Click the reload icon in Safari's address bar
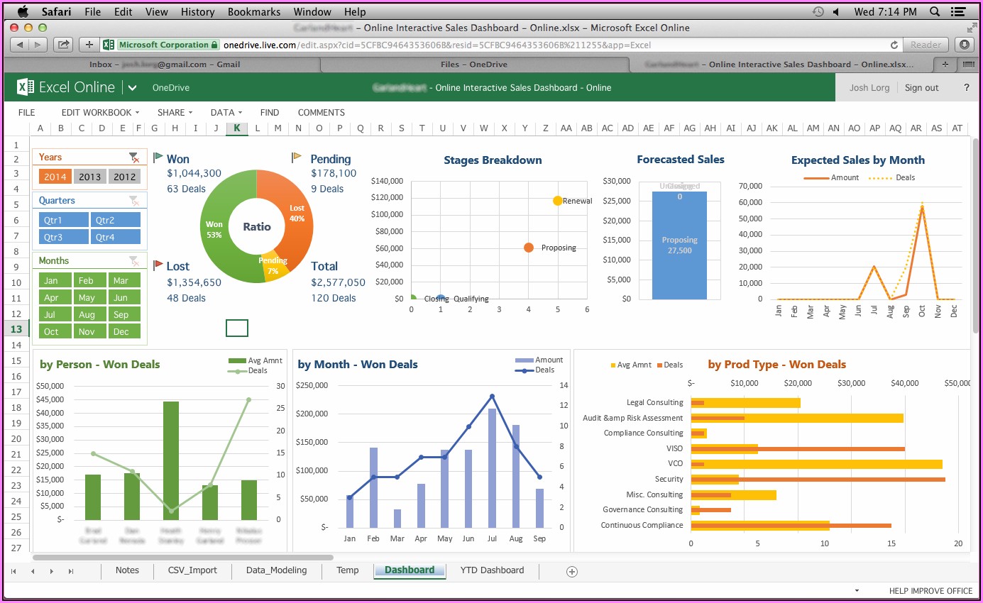This screenshot has height=603, width=983. pos(894,44)
